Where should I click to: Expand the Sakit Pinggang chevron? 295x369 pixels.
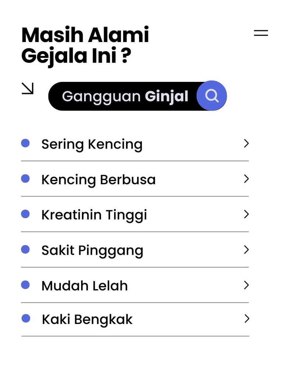[x=246, y=250]
